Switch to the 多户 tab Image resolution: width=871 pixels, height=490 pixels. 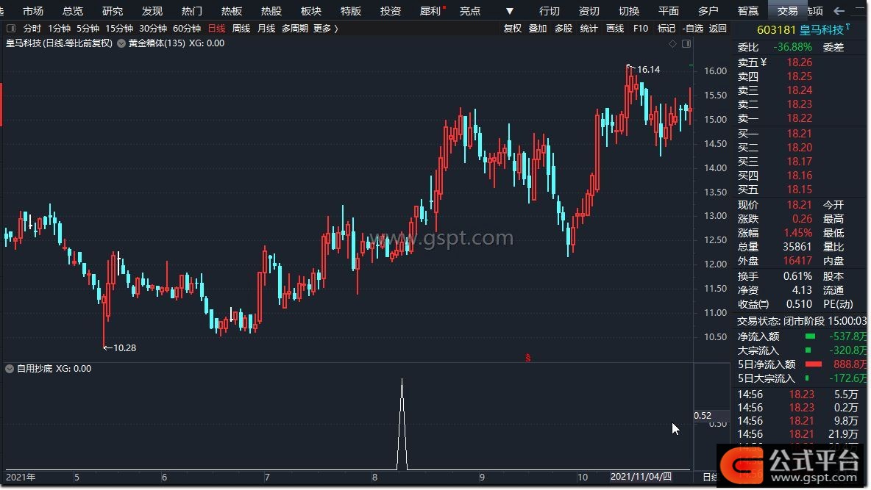pos(708,10)
